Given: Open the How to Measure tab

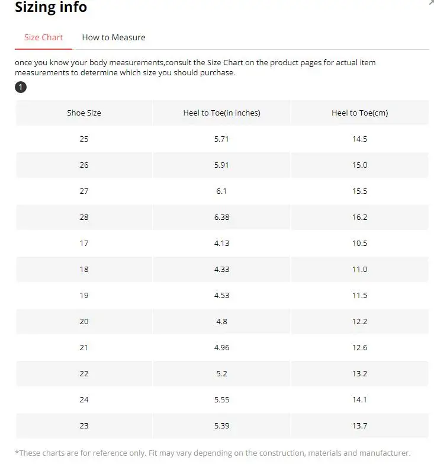Looking at the screenshot, I should [113, 37].
